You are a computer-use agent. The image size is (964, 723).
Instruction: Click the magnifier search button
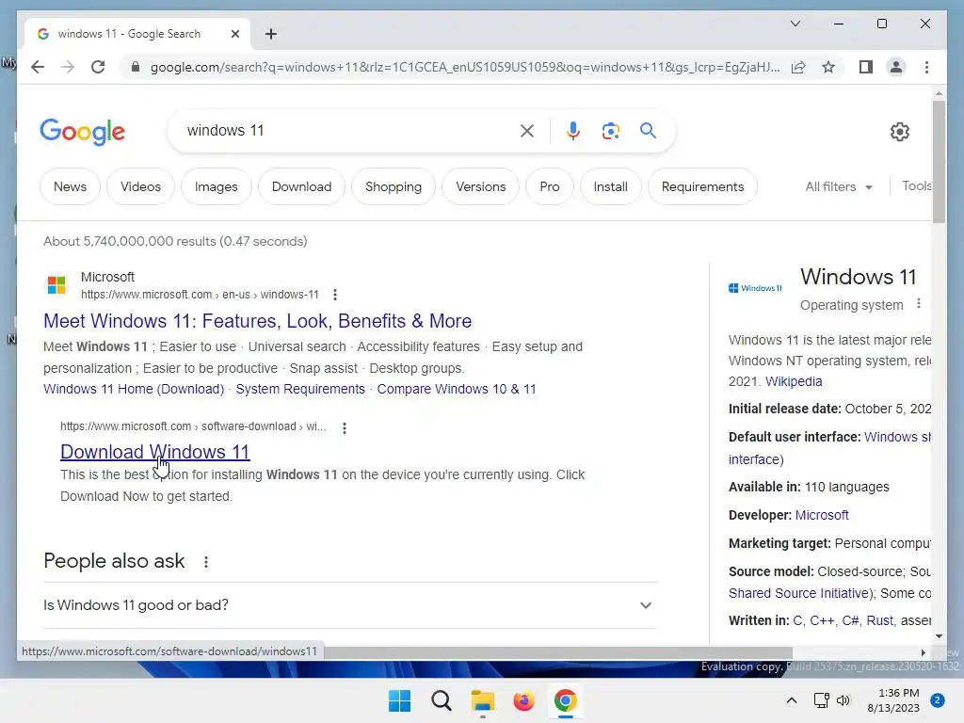[648, 130]
